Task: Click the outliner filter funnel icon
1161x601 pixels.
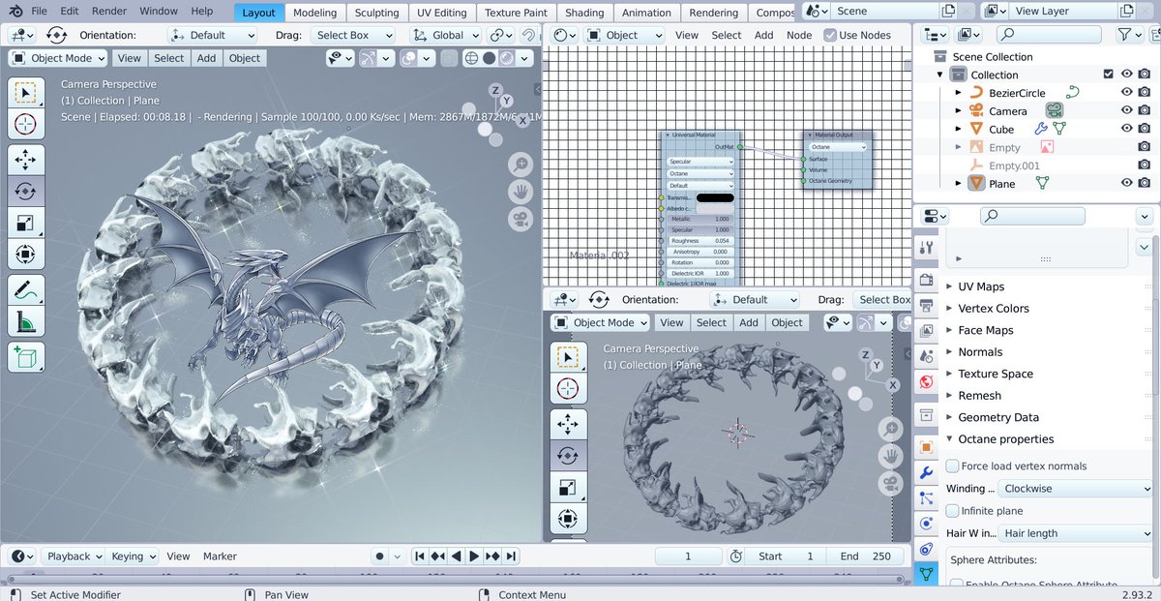Action: 1124,34
